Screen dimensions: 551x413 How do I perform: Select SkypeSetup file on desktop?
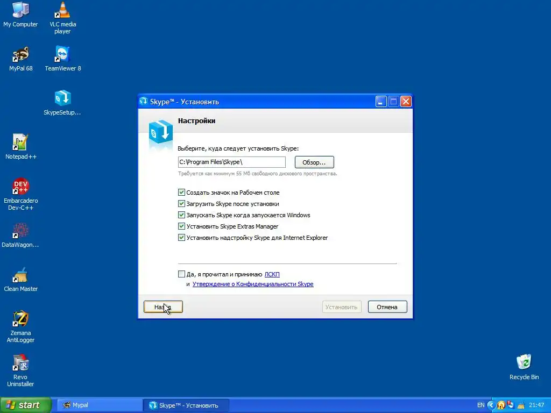(x=62, y=103)
